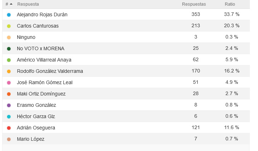Click the tan dot beside Mario López
Image resolution: width=258 pixels, height=151 pixels.
point(9,139)
